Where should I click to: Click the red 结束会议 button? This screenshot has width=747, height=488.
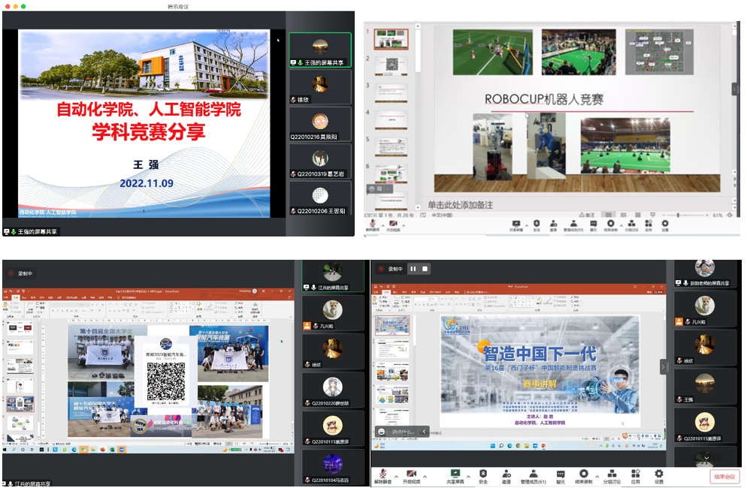click(x=724, y=477)
